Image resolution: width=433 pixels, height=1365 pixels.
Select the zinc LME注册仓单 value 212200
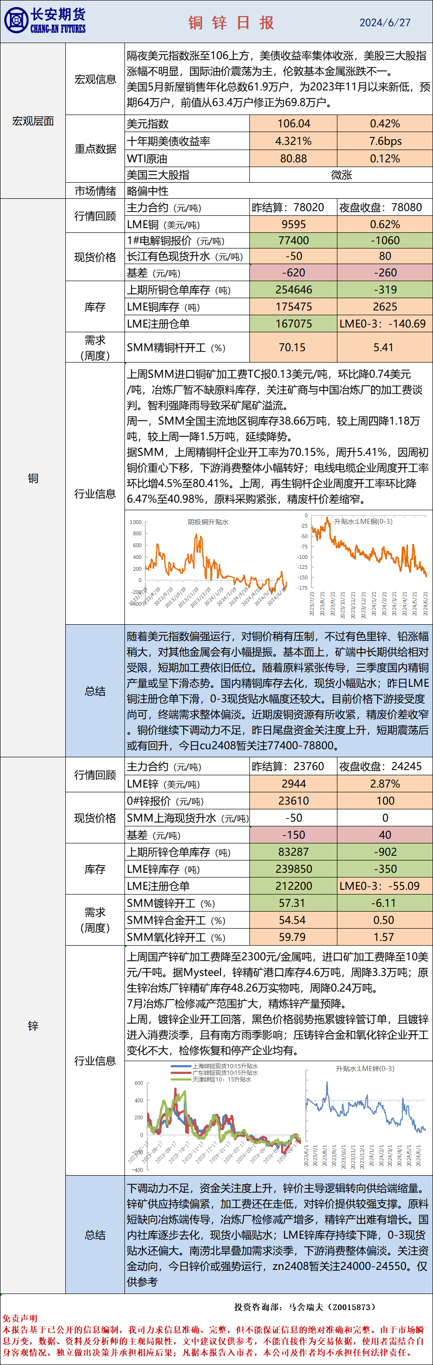293,886
